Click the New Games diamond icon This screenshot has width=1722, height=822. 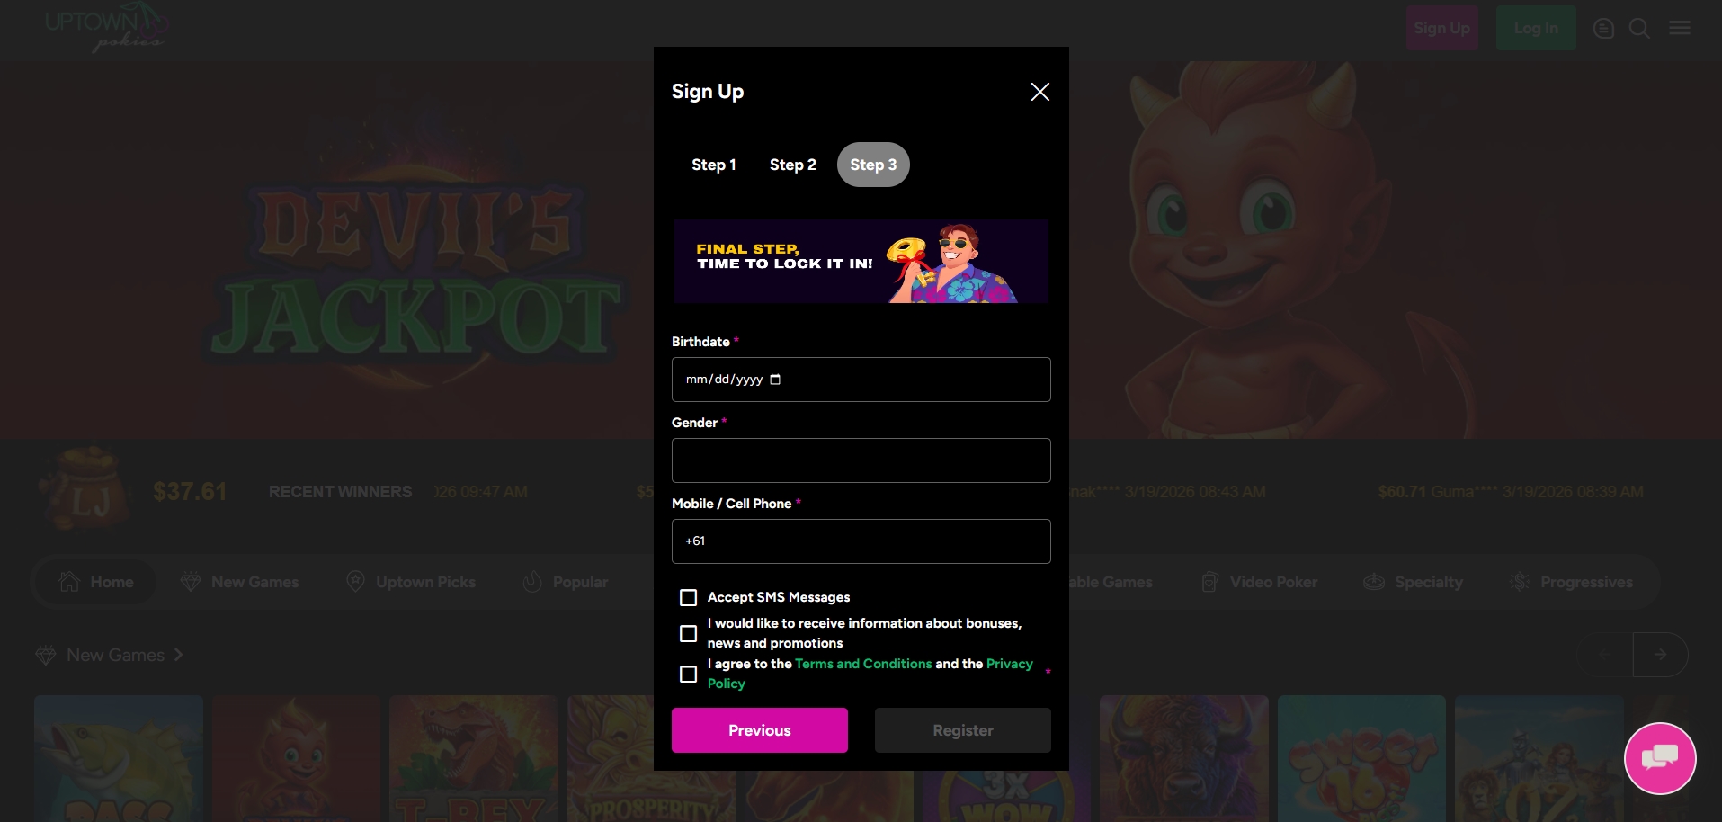point(191,582)
